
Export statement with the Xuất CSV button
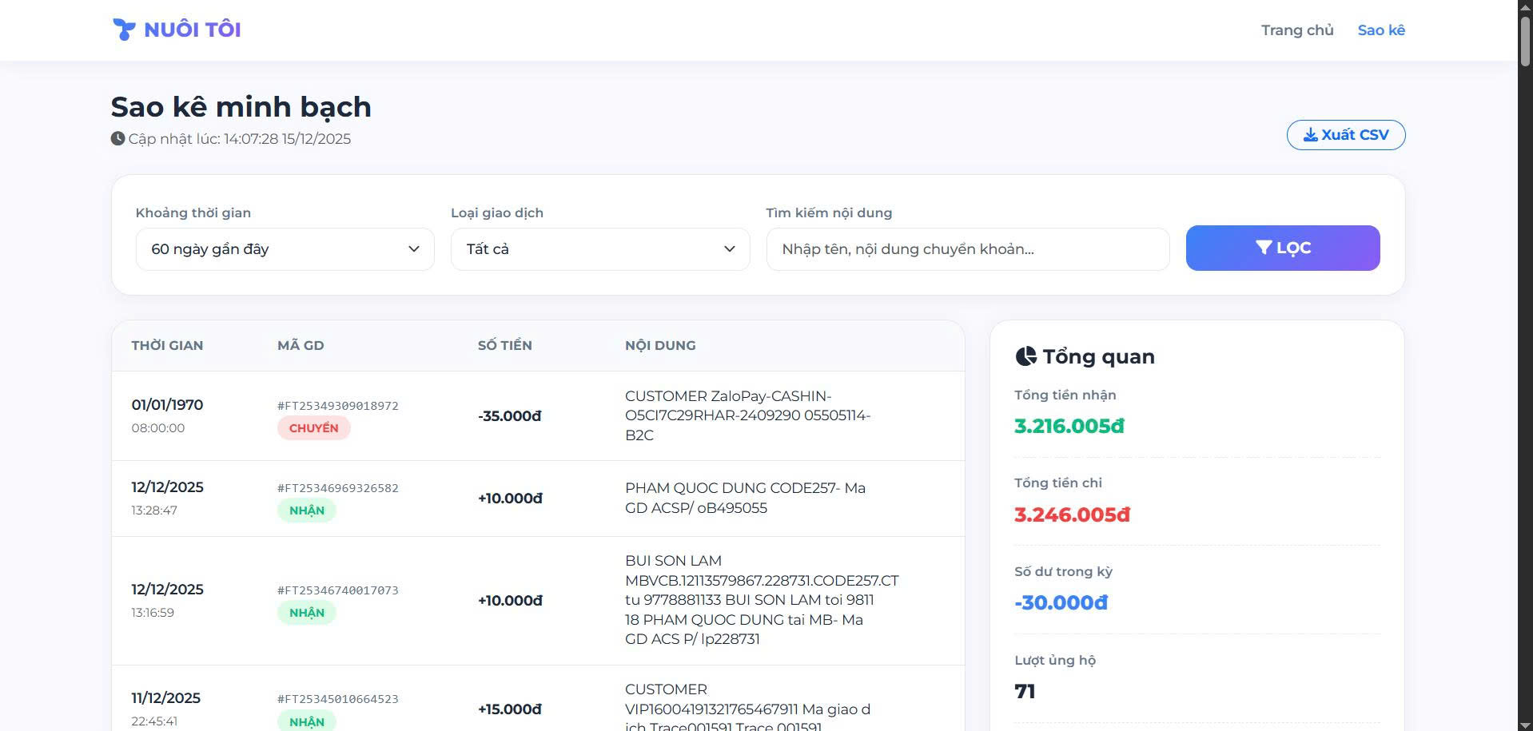(1346, 134)
